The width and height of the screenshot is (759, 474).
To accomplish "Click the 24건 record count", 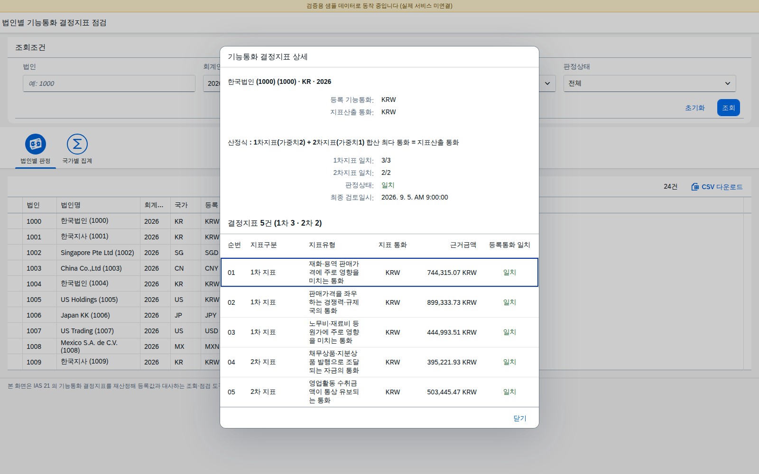I will coord(670,187).
